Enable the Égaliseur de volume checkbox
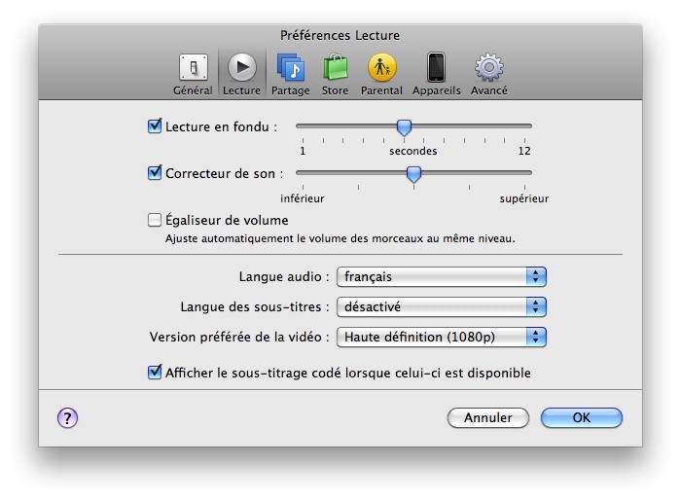Image resolution: width=681 pixels, height=500 pixels. click(155, 220)
